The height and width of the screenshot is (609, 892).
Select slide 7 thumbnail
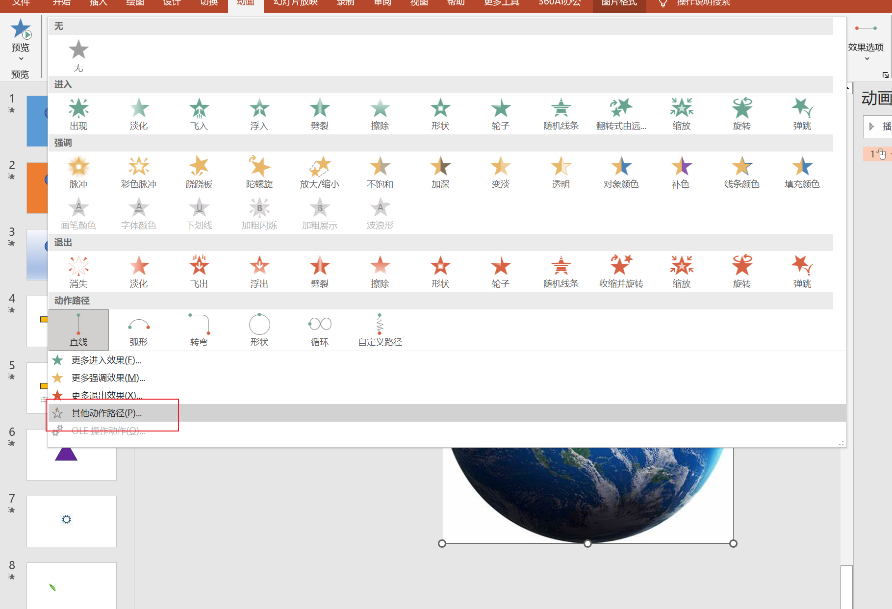72,521
